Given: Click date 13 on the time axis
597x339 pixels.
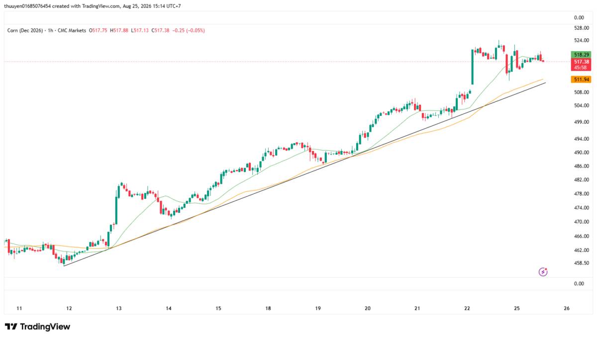Looking at the screenshot, I should 119,309.
